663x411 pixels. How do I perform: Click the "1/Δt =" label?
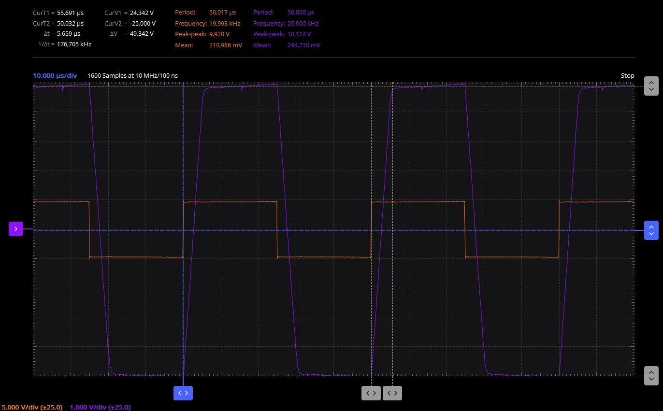coord(46,44)
